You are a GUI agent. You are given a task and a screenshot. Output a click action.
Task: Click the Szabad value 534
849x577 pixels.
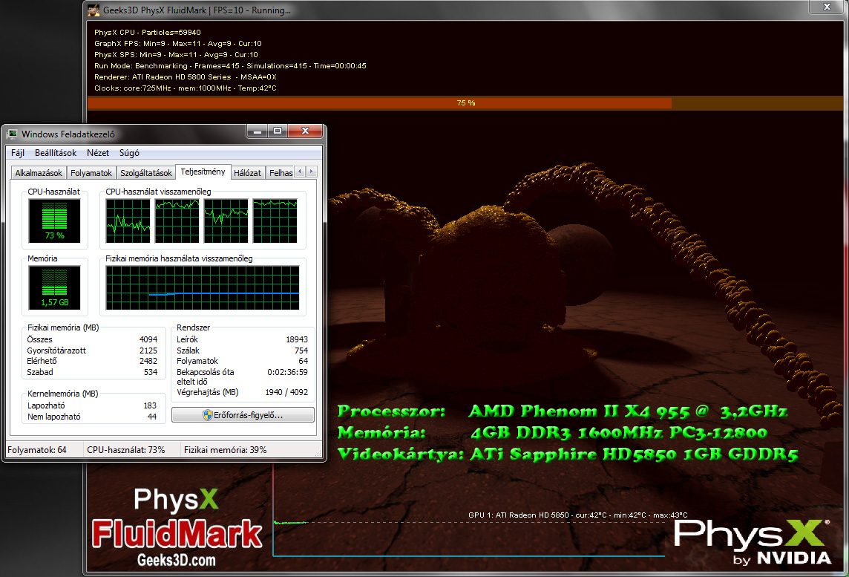tap(151, 372)
